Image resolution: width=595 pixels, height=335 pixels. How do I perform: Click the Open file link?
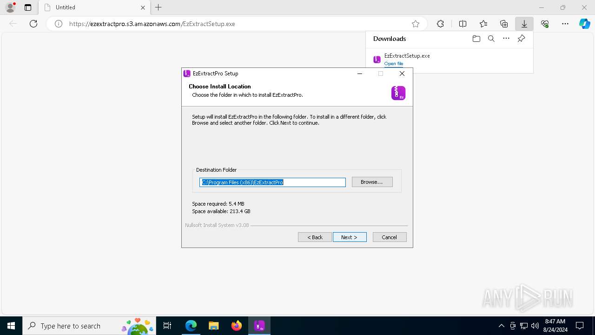394,64
